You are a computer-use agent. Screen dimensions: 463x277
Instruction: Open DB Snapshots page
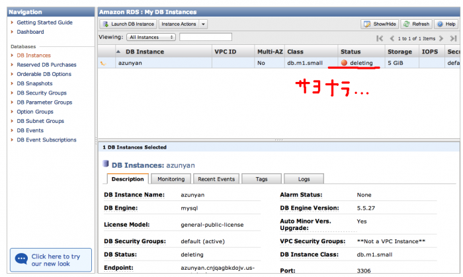pyautogui.click(x=34, y=83)
